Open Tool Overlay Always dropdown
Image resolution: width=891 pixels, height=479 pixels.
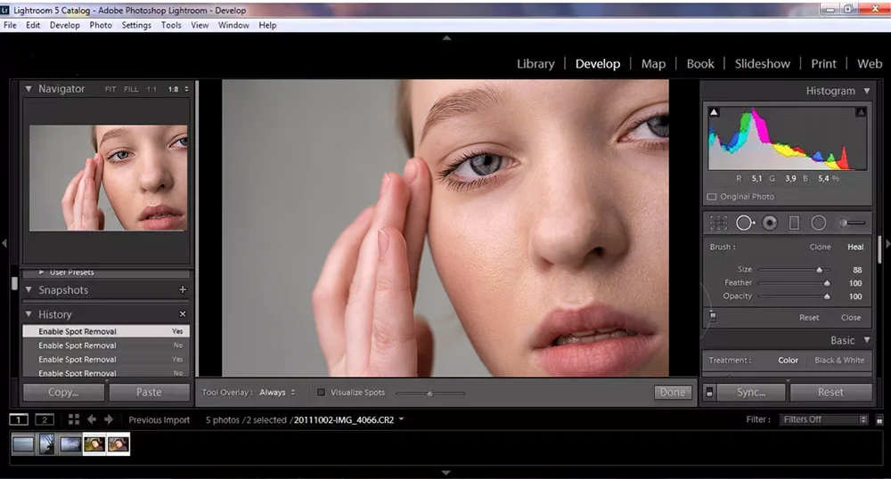[277, 392]
